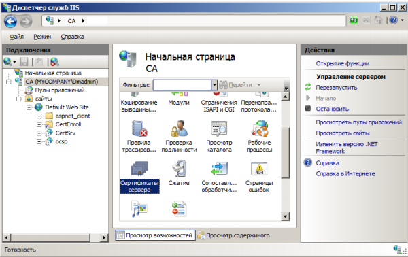Open Кэширование выводимых данных label

139,106
